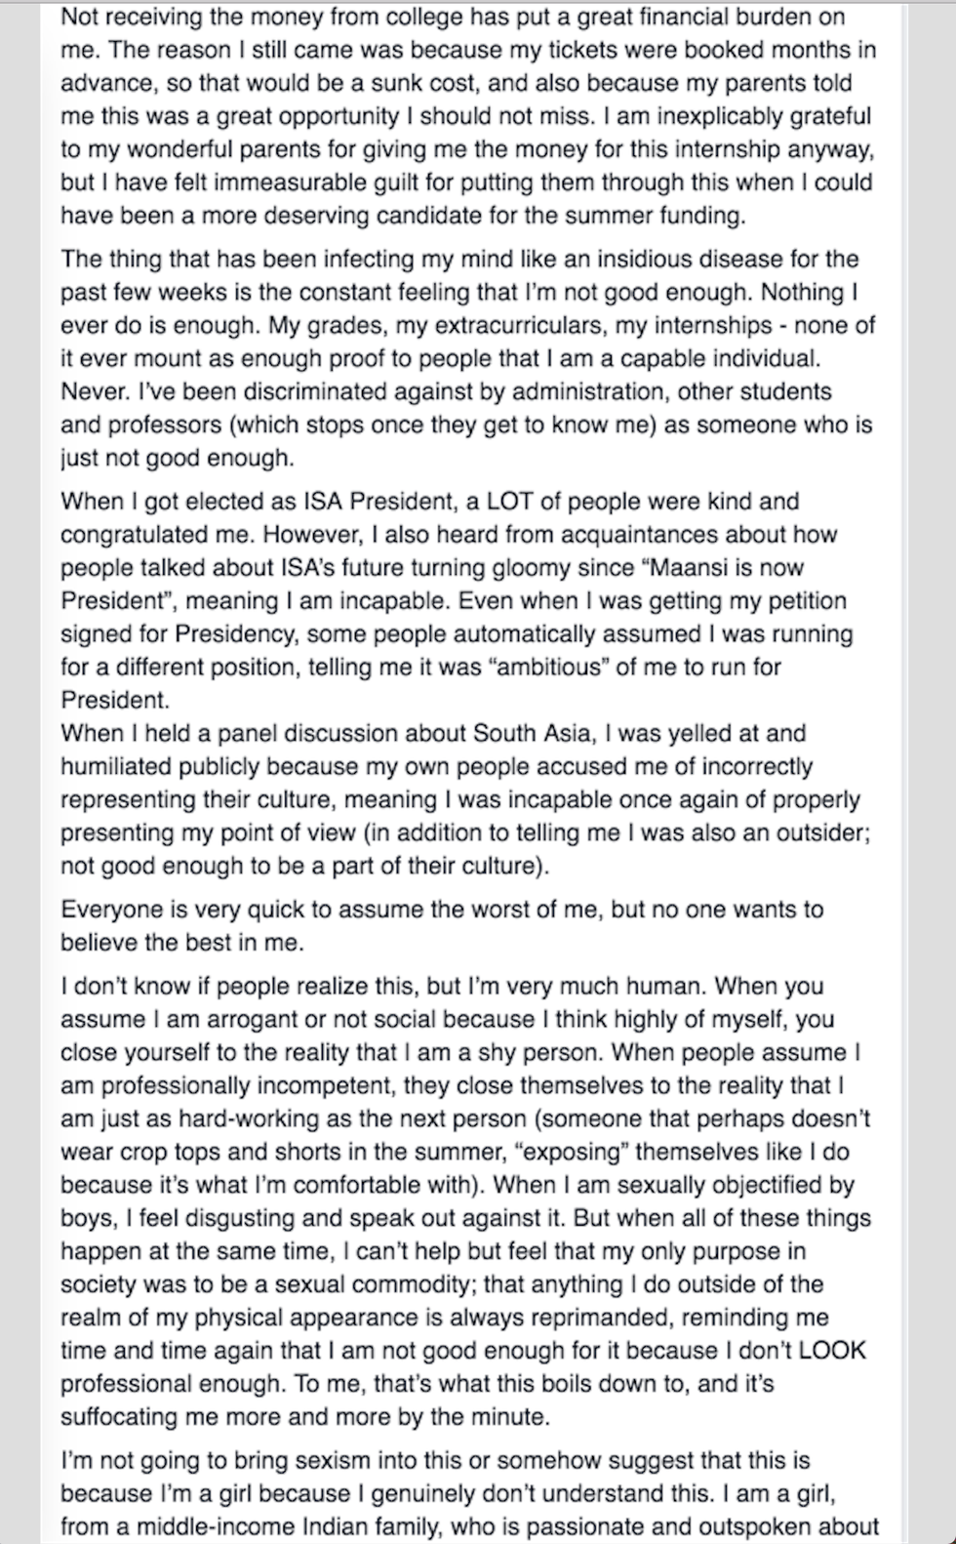Click the sentence starting "Everyone is very quick"
Viewport: 956px width, 1544px height.
coord(441,909)
